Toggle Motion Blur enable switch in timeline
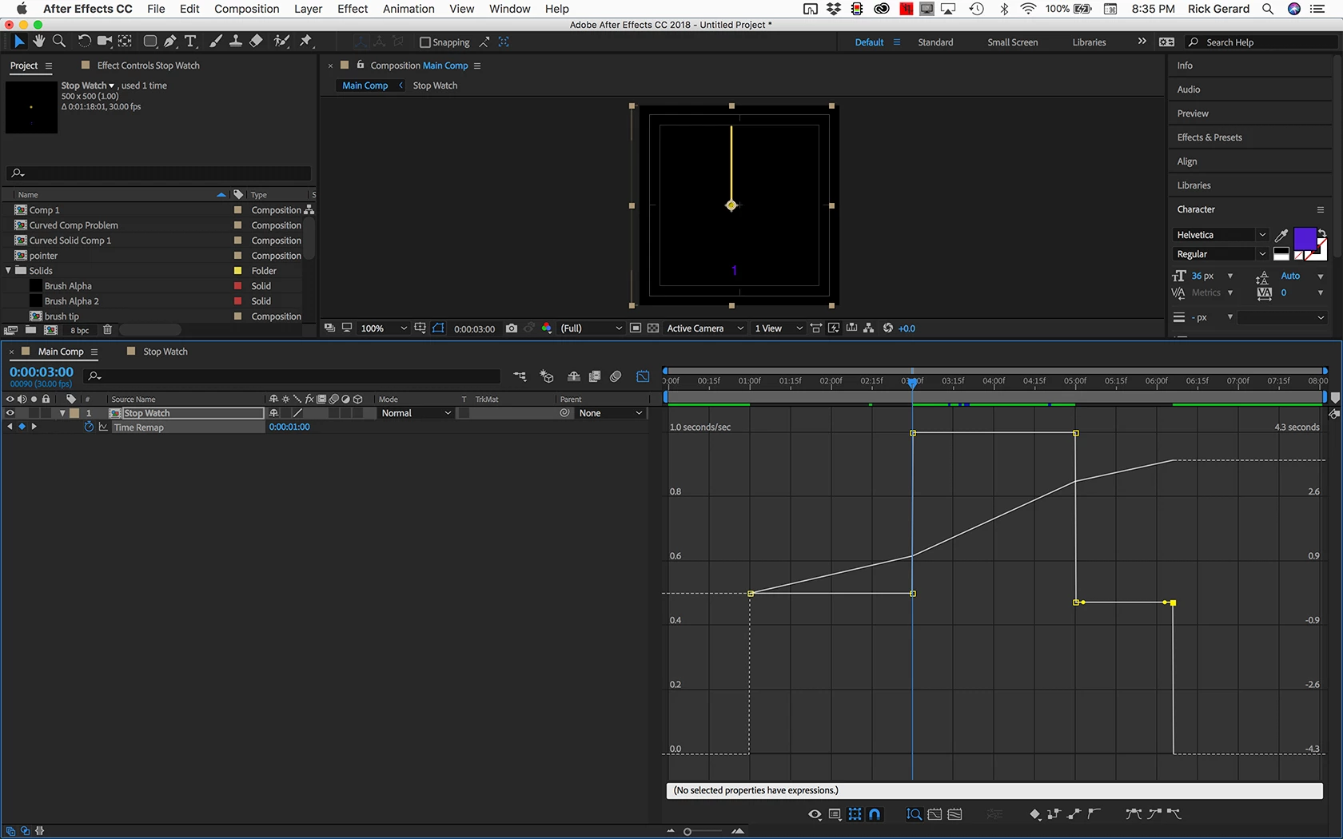The height and width of the screenshot is (839, 1343). click(x=615, y=376)
